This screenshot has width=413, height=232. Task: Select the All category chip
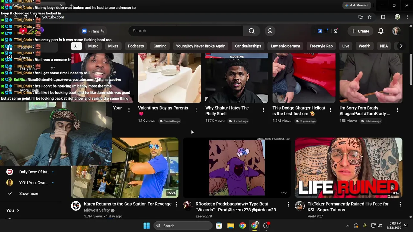[x=76, y=46]
